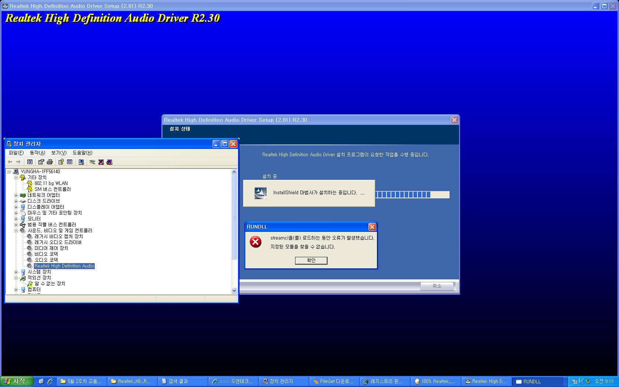Open the Properties toolbar icon
This screenshot has height=387, width=619.
[41, 162]
